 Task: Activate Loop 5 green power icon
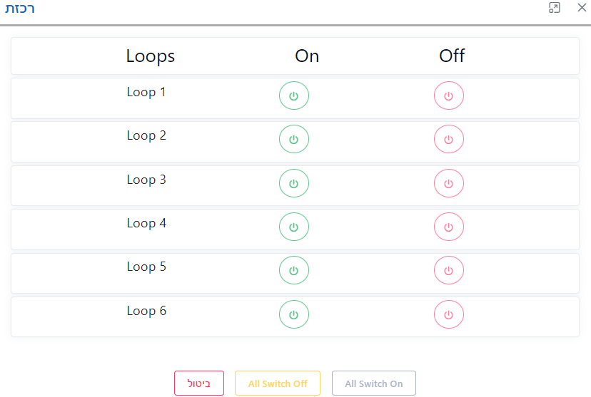[x=293, y=270]
